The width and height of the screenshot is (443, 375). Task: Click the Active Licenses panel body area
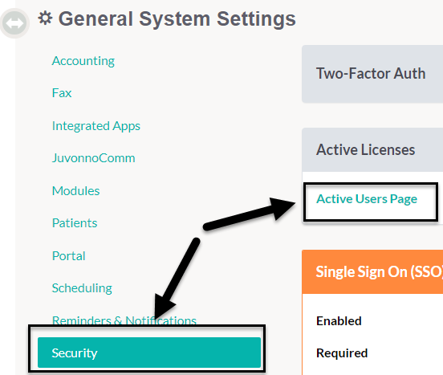[x=372, y=197]
